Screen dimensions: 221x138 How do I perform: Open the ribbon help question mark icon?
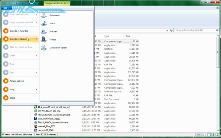point(217,8)
